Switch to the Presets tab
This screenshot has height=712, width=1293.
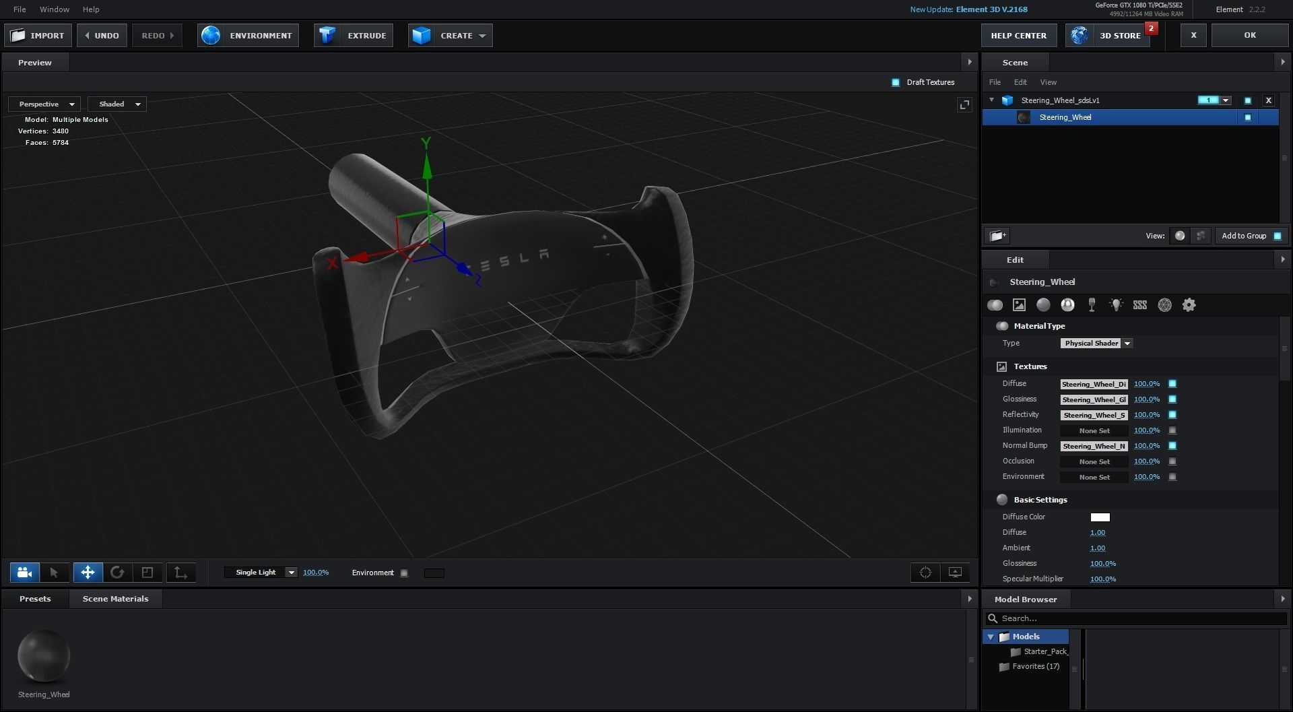[35, 599]
